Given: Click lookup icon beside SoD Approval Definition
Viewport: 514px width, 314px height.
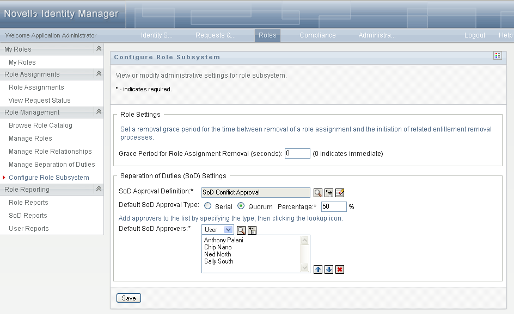Looking at the screenshot, I should click(318, 192).
